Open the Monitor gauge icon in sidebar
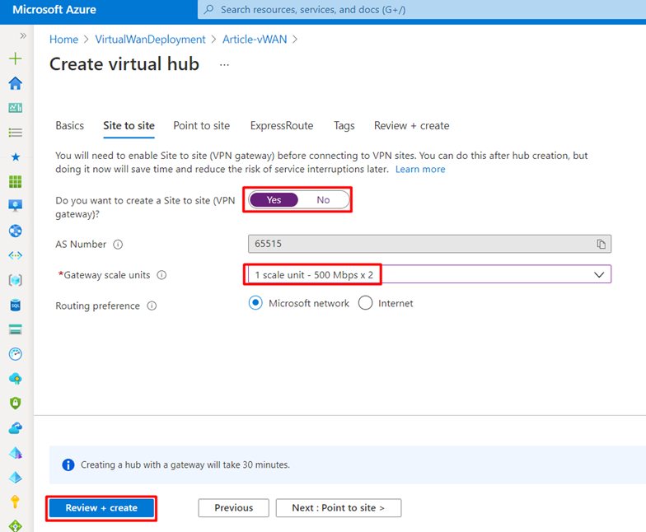The image size is (646, 532). pos(15,354)
